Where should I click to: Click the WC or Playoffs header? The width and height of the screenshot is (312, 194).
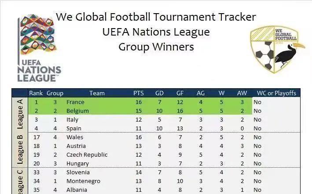click(x=276, y=93)
